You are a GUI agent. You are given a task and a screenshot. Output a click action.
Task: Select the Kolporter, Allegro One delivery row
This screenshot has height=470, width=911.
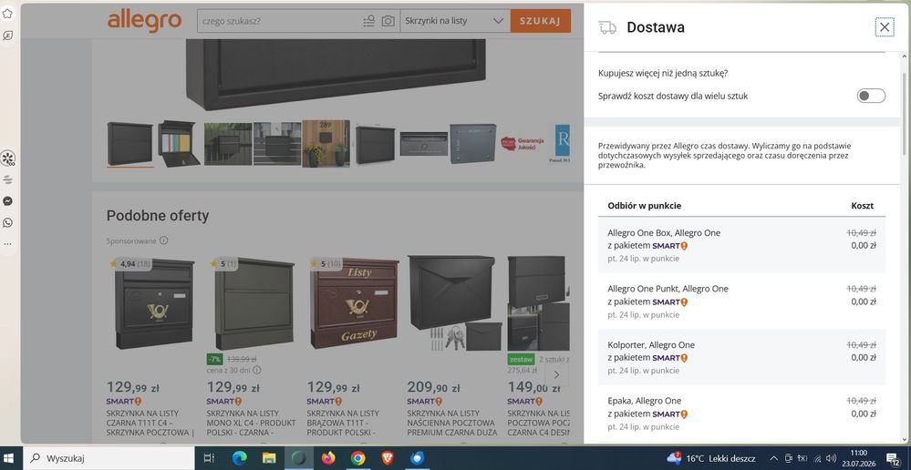(741, 357)
